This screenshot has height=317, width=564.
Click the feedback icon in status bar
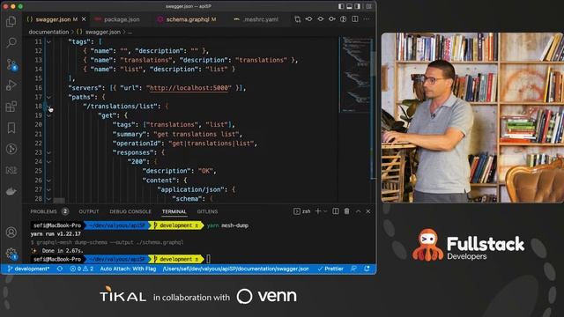354,269
